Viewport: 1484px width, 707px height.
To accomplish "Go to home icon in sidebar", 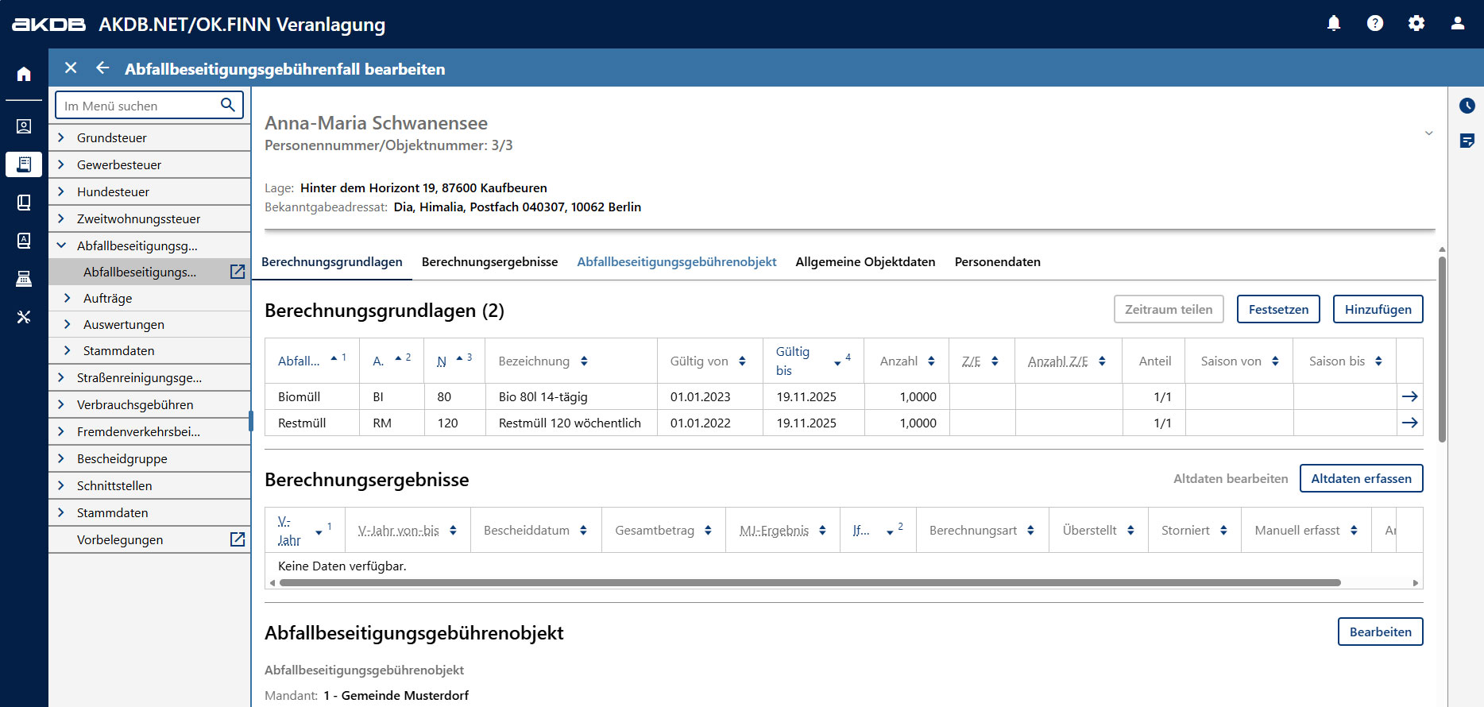I will point(24,74).
